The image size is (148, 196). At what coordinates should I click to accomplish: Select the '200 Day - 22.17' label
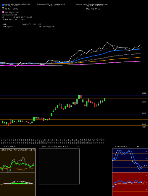pos(12,12)
